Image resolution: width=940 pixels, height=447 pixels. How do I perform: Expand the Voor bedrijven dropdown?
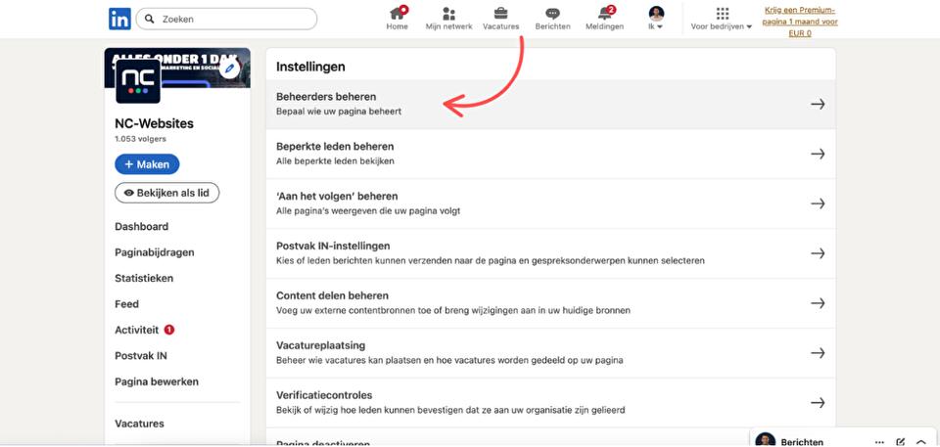coord(722,19)
